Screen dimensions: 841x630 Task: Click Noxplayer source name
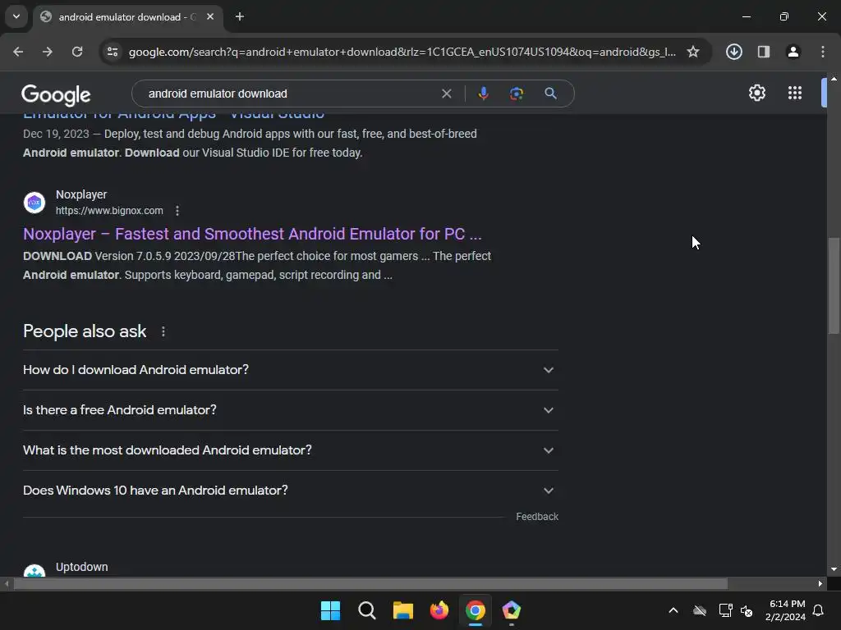[81, 194]
